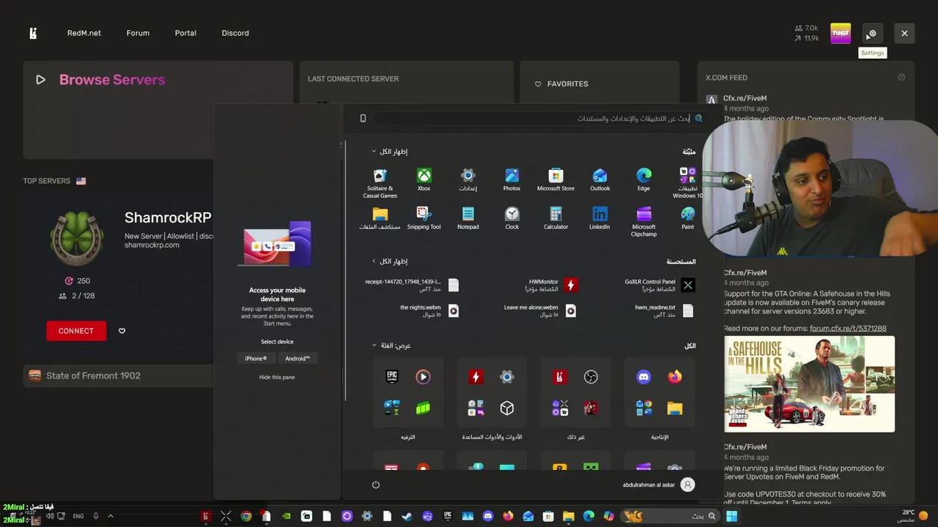The image size is (938, 527).
Task: Launch Calculator
Action: (555, 218)
